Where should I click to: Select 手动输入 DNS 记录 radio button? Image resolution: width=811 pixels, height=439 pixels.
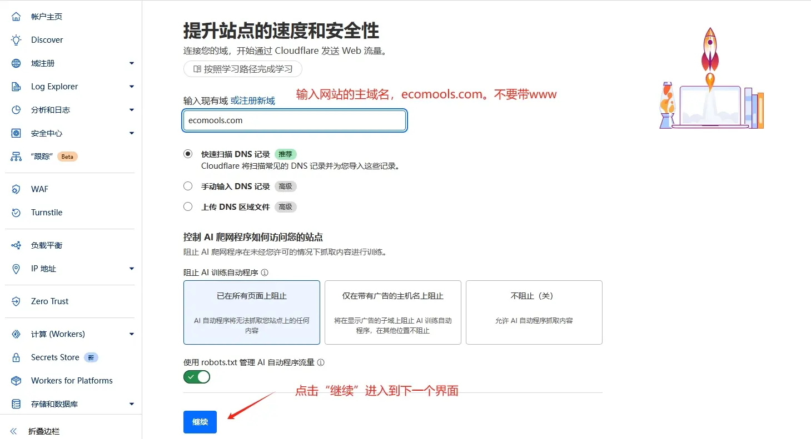click(188, 186)
